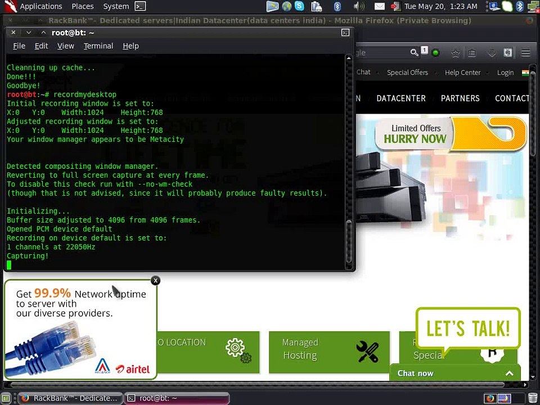Click the Firefox horizontal scrollbar thumb
The width and height of the screenshot is (540, 405).
pos(258,384)
